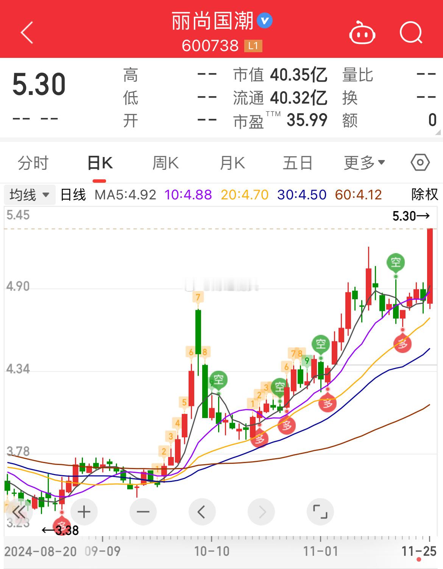
Task: Zoom in chart with plus button
Action: [x=84, y=512]
